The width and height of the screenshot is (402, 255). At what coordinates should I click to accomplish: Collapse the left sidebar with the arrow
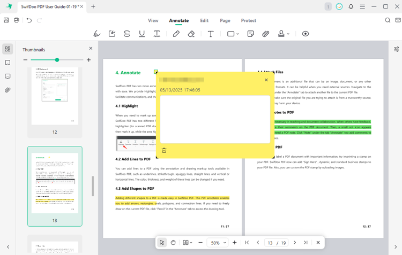coord(8,247)
